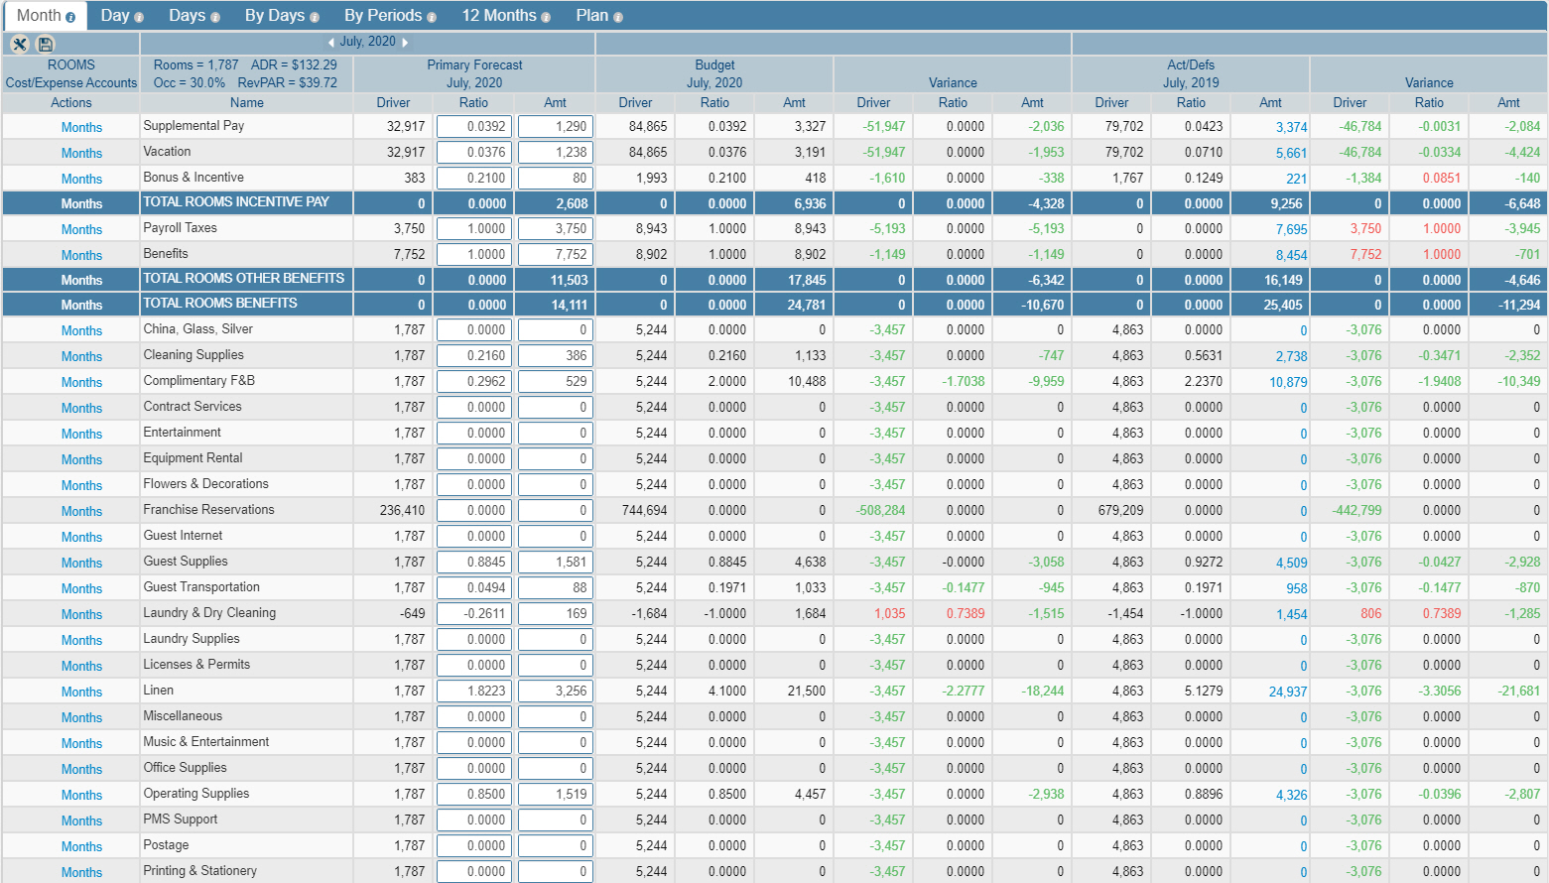The height and width of the screenshot is (883, 1549).
Task: Click Months in TOTAL ROOMS BENEFITS row
Action: tap(81, 305)
